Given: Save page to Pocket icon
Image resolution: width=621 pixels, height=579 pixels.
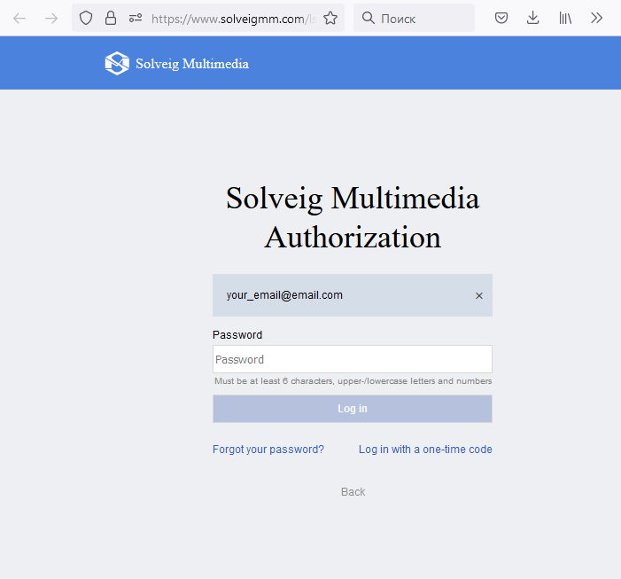Looking at the screenshot, I should (x=501, y=19).
